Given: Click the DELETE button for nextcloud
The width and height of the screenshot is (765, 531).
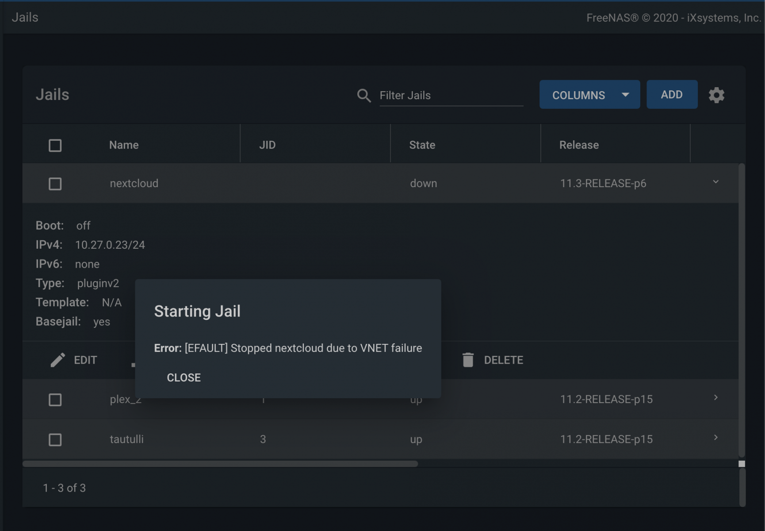Looking at the screenshot, I should coord(493,360).
